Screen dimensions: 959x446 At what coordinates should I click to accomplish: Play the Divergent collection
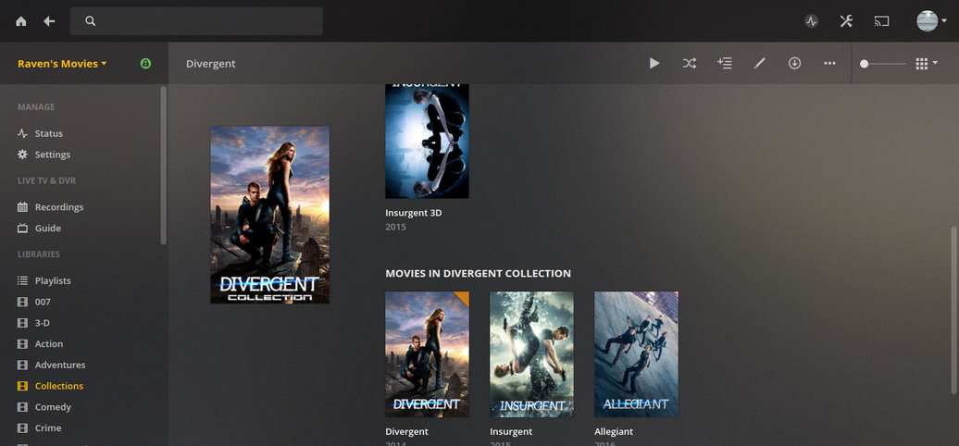coord(654,63)
